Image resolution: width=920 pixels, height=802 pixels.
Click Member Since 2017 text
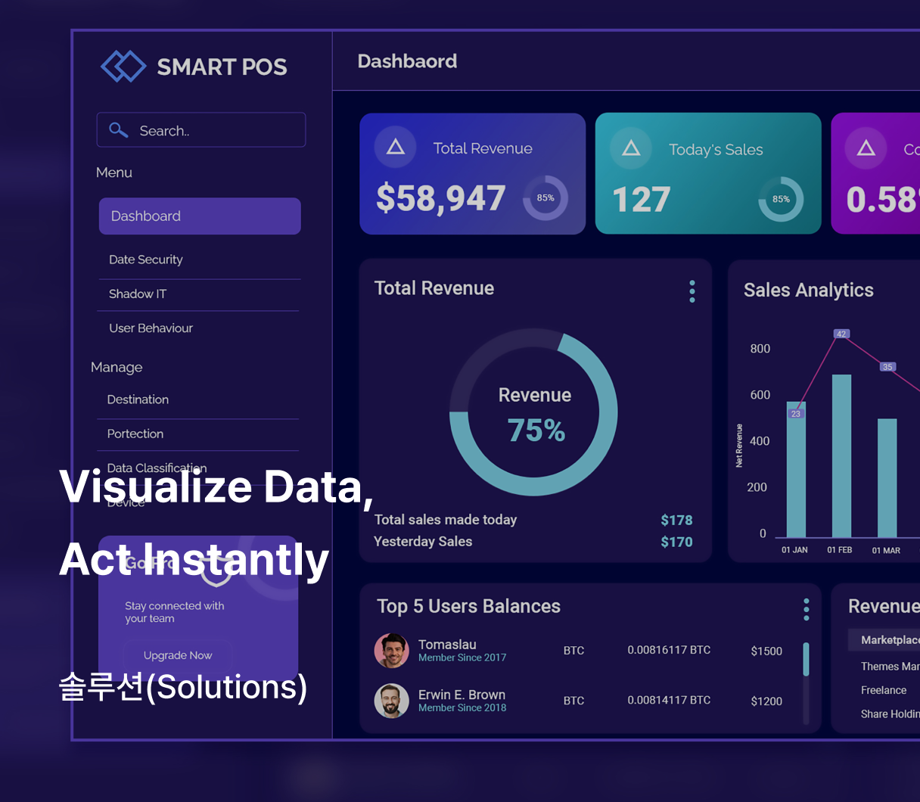[462, 658]
